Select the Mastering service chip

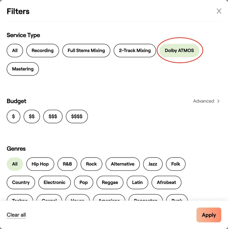click(x=23, y=69)
